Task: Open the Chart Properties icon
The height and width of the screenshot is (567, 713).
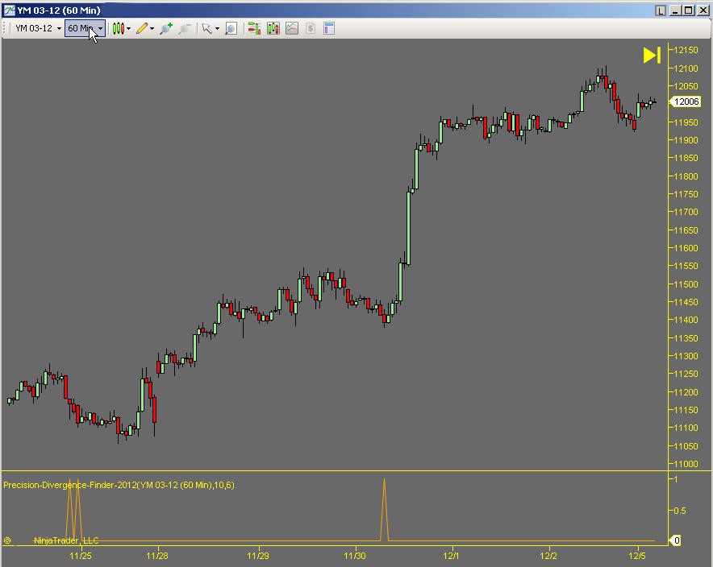Action: tap(328, 28)
